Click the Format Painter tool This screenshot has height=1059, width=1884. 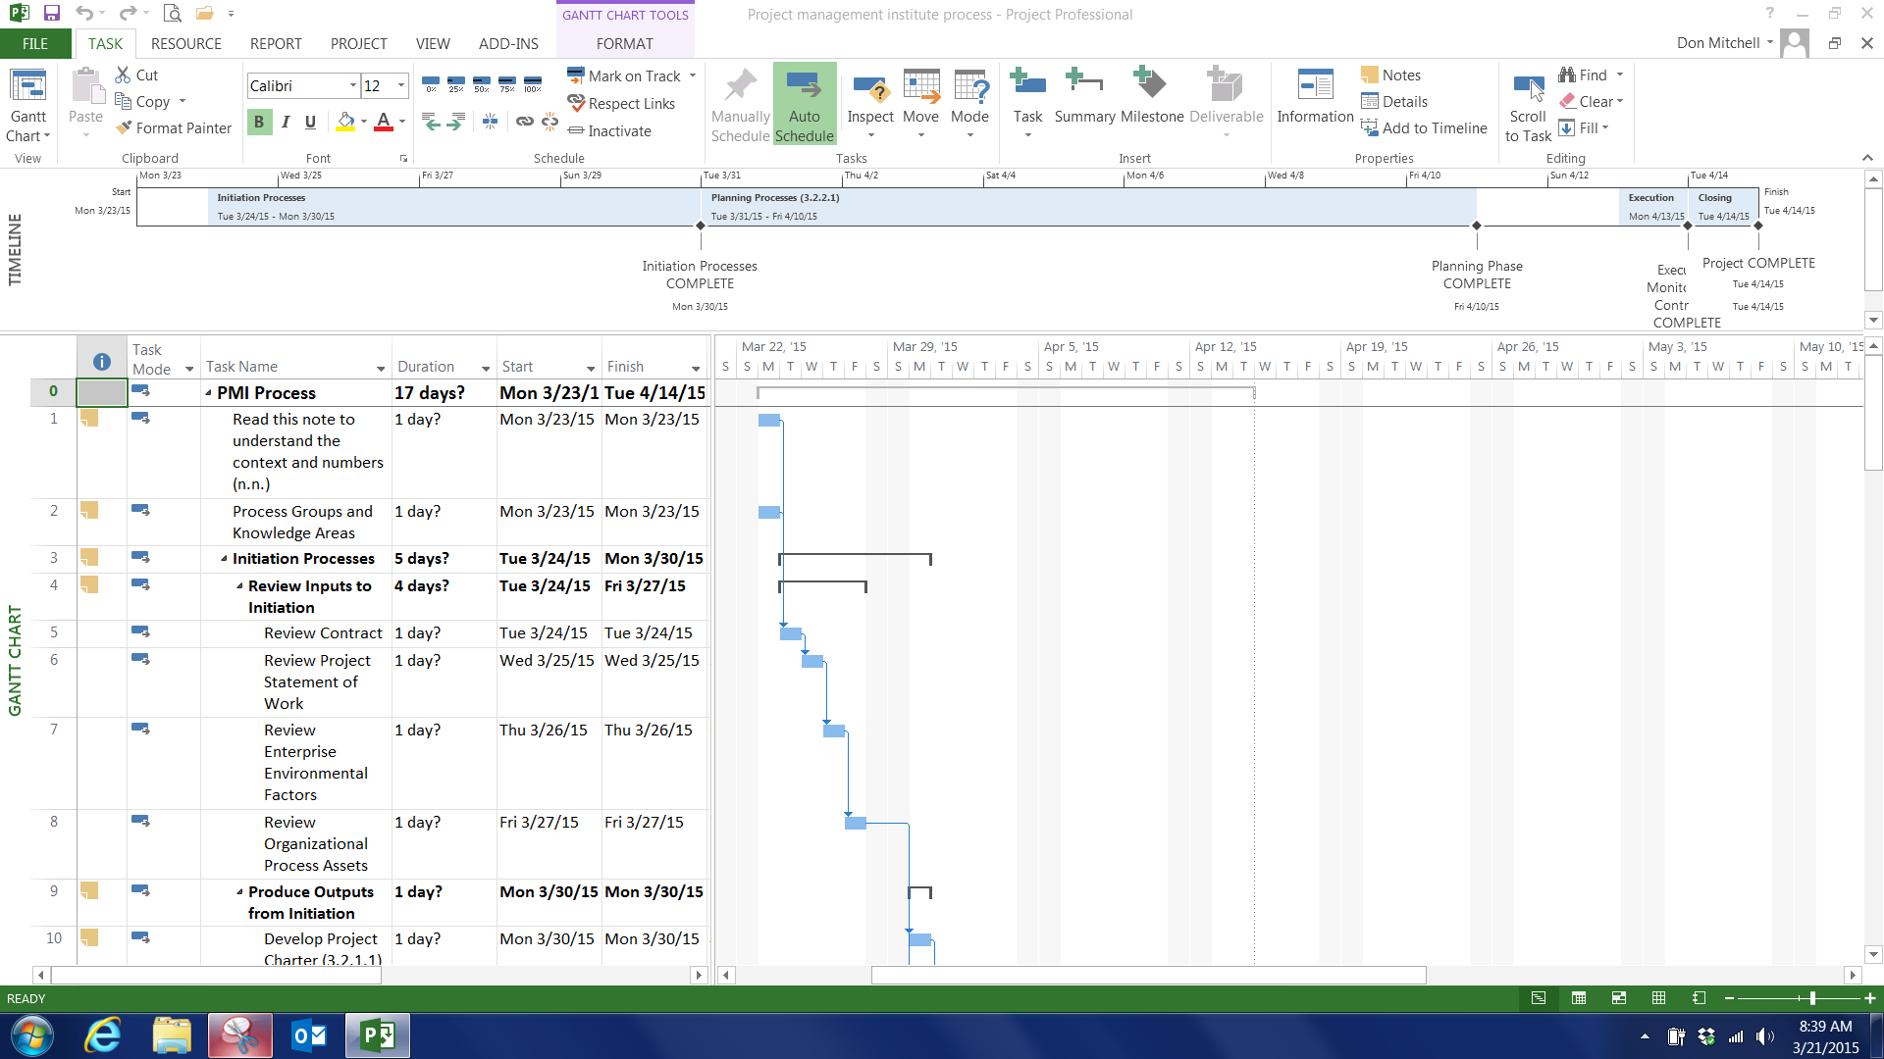174,128
